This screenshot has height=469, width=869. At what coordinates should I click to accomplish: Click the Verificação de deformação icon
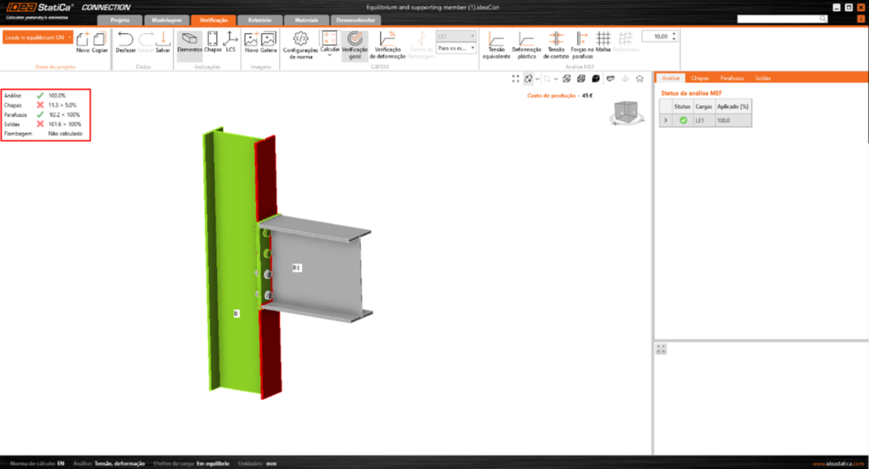[x=388, y=39]
